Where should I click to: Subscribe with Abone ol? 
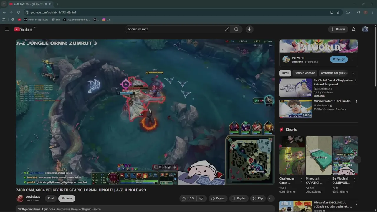(67, 198)
